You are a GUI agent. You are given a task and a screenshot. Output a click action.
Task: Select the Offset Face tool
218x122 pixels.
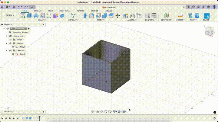pyautogui.click(x=111, y=16)
